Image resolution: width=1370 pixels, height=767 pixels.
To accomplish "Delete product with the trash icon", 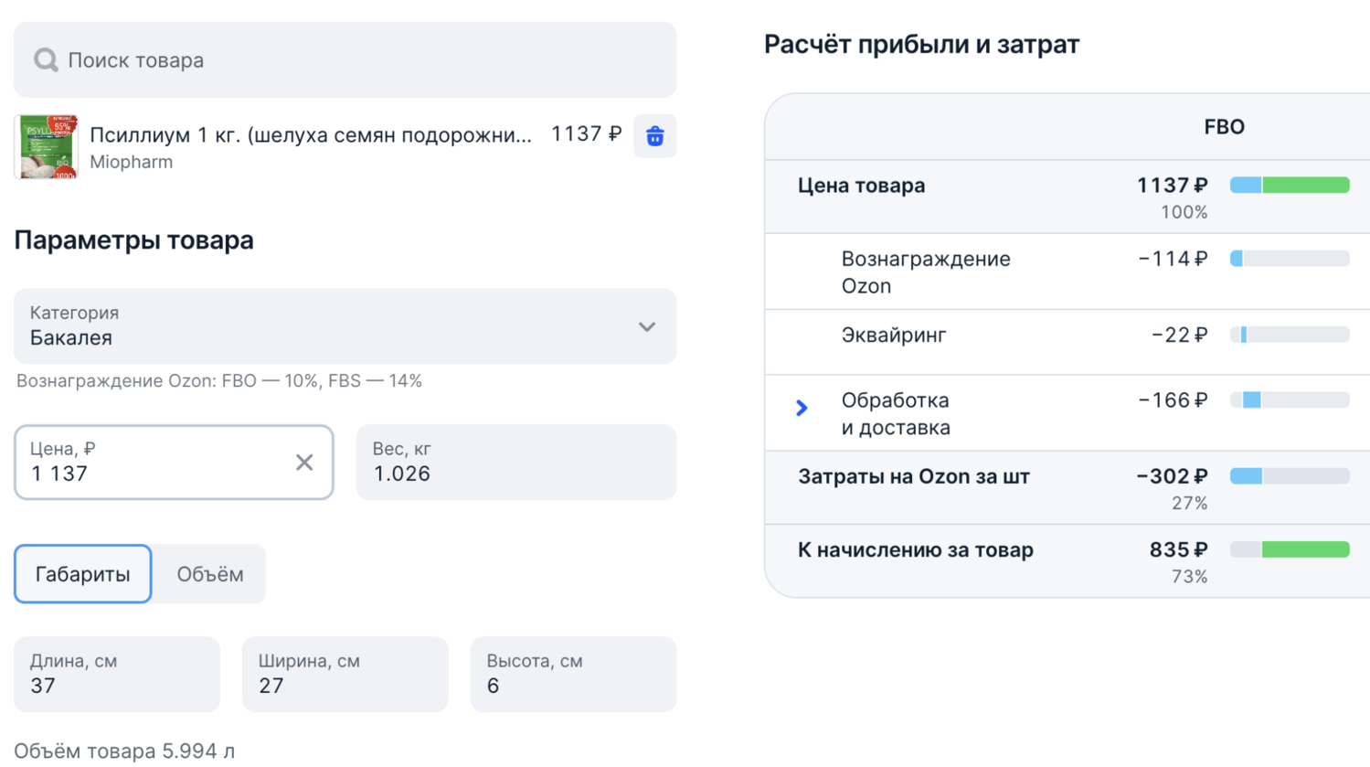I will click(x=654, y=136).
